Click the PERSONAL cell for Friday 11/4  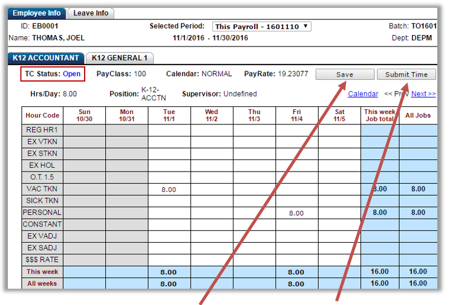pos(297,213)
